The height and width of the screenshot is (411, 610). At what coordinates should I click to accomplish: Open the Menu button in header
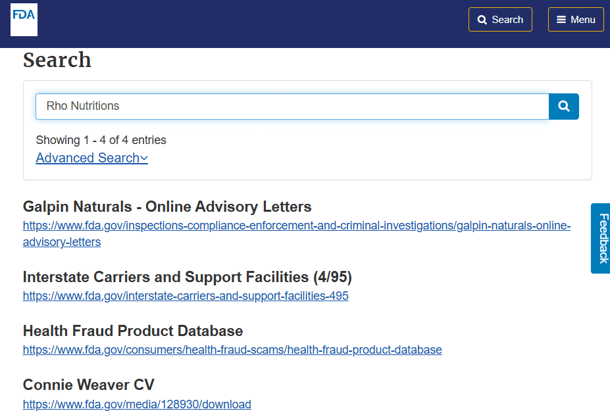pos(576,20)
